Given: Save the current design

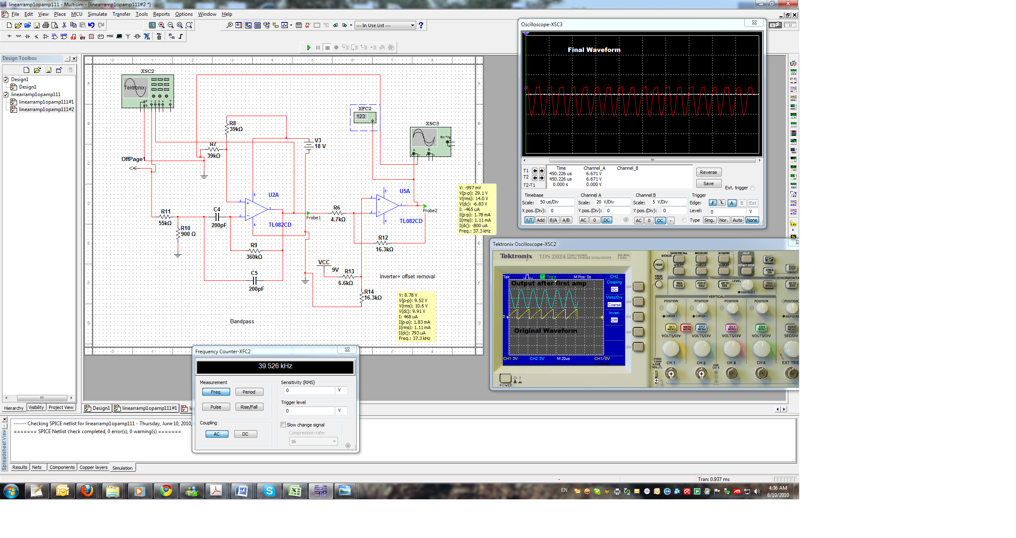Looking at the screenshot, I should tap(37, 25).
